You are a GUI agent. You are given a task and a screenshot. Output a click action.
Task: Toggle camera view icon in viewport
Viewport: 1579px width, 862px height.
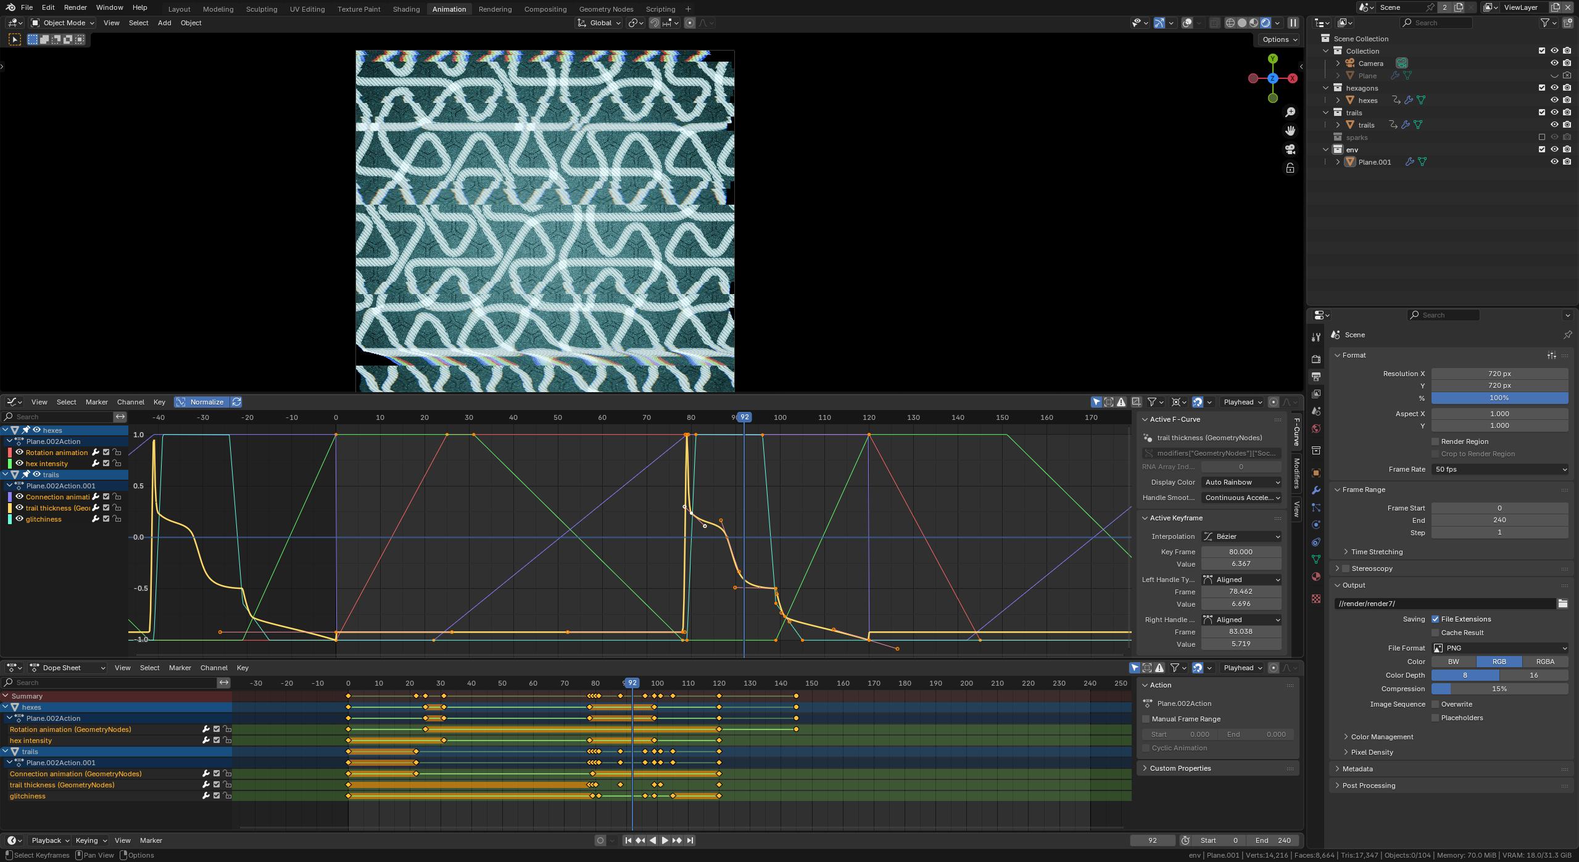tap(1290, 149)
